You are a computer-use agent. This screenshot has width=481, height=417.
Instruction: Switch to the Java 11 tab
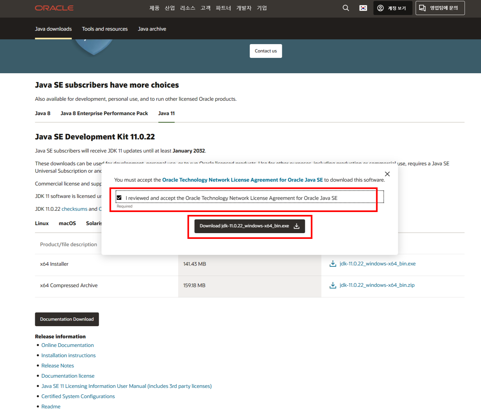click(x=166, y=113)
